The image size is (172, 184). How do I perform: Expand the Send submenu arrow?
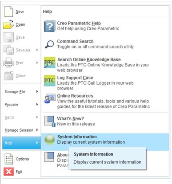pyautogui.click(x=37, y=117)
